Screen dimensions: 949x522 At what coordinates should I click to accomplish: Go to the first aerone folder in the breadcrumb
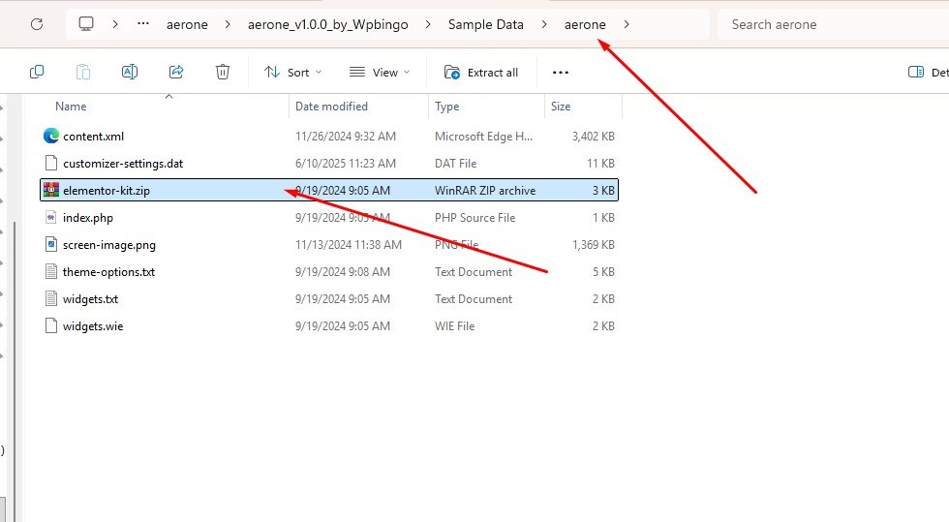tap(187, 25)
